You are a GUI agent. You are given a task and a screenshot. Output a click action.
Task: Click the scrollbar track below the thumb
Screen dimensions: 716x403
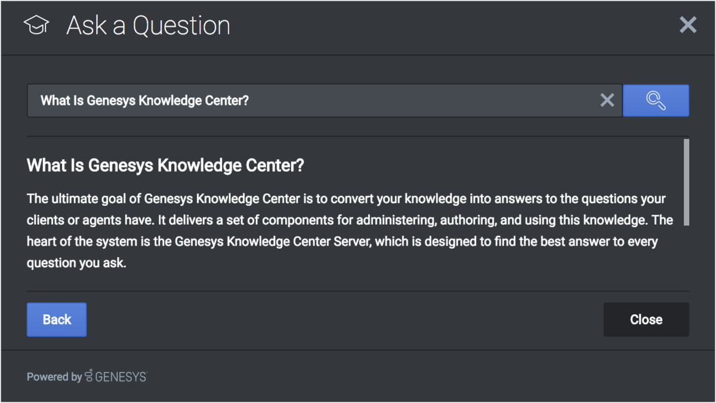pyautogui.click(x=686, y=256)
